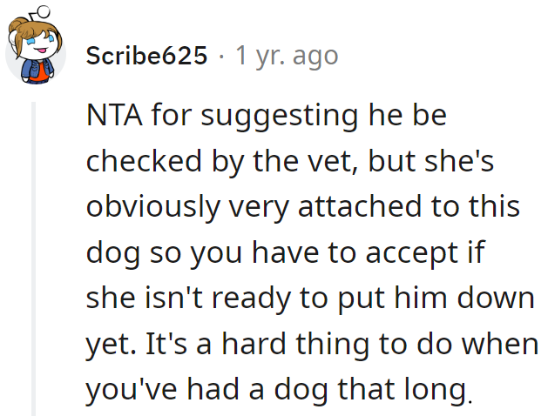Click the dot separator between username and timestamp
This screenshot has width=548, height=416.
pos(221,57)
